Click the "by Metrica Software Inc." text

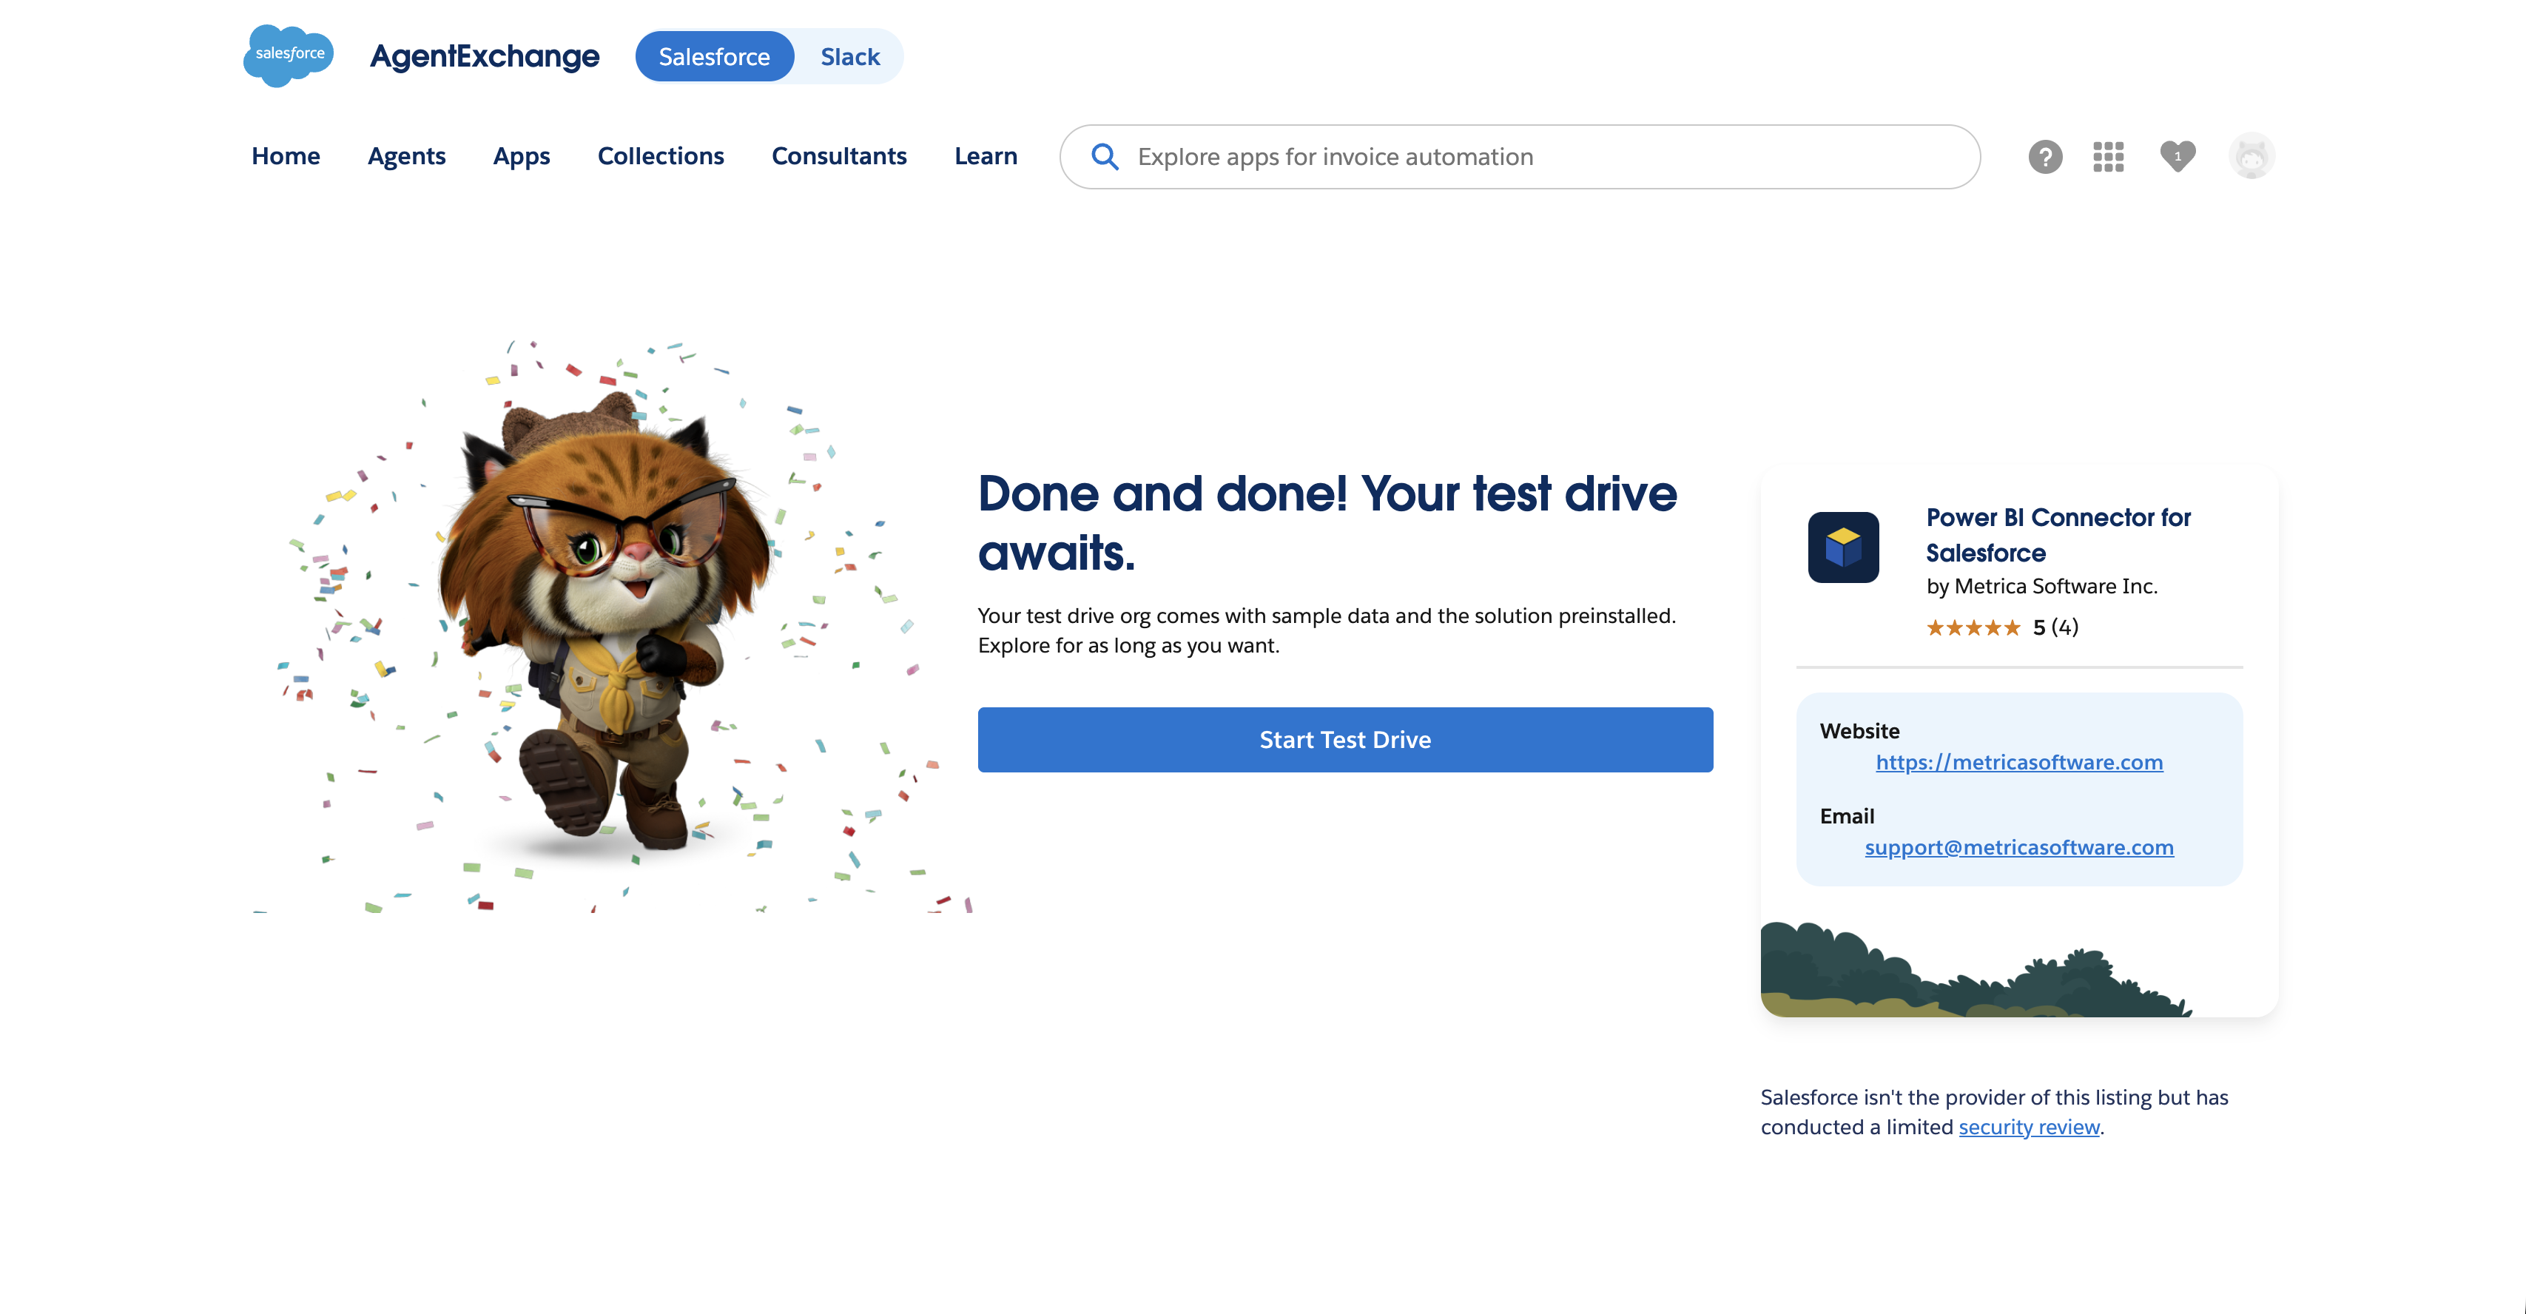[x=2041, y=585]
